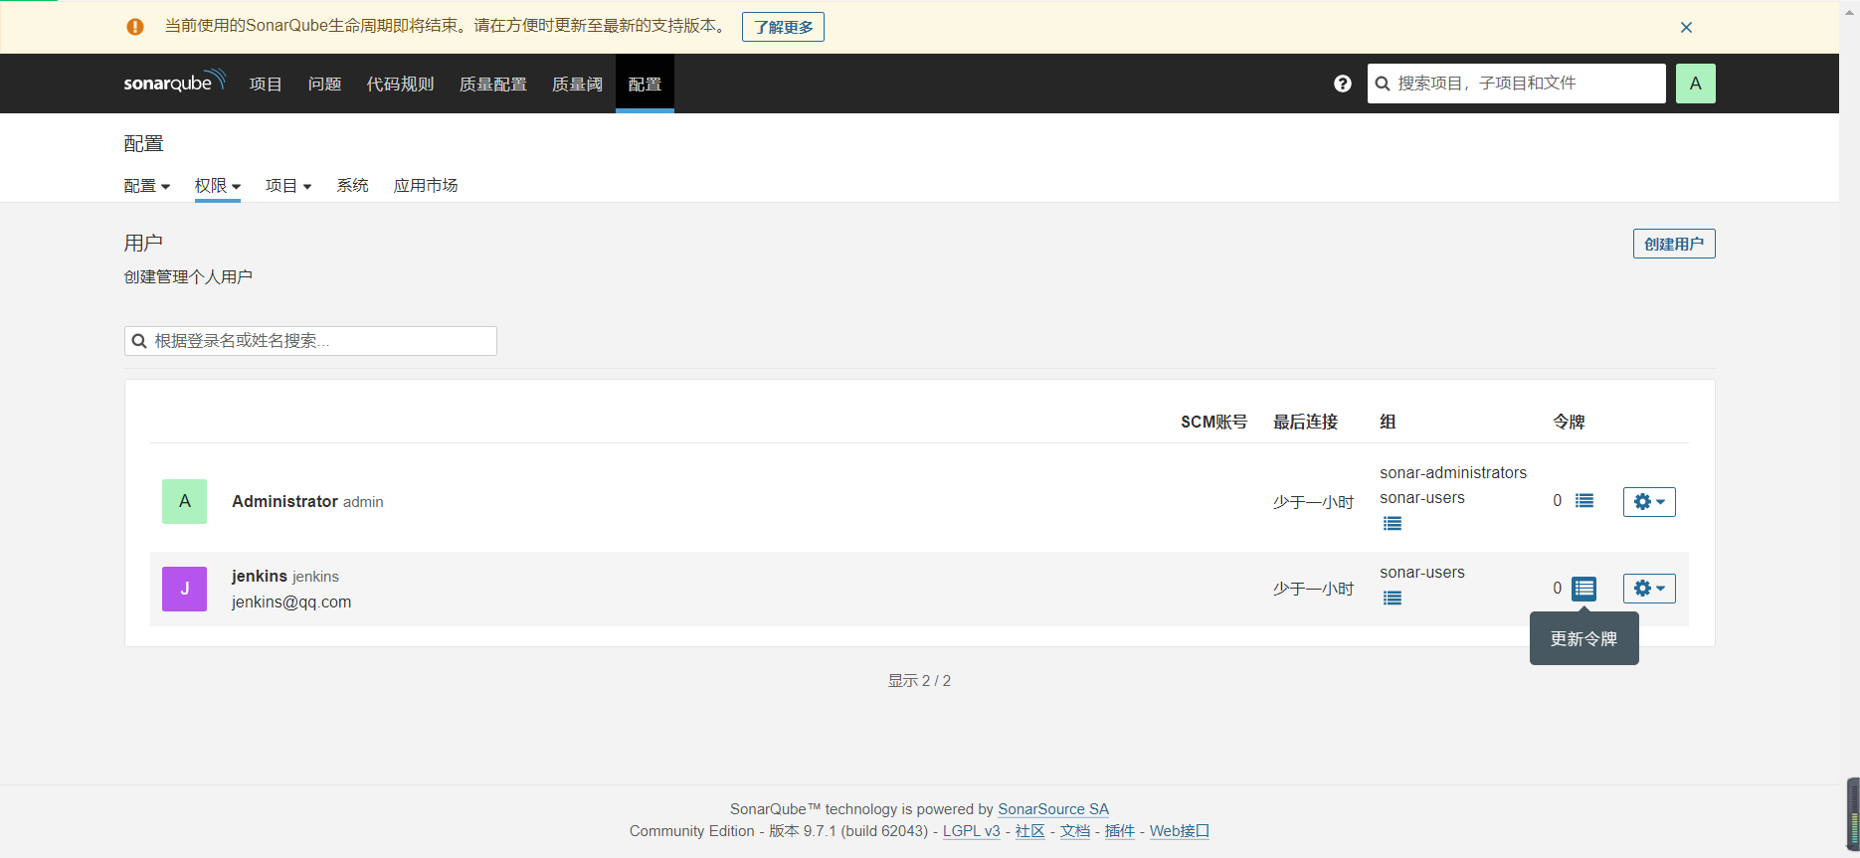Click the green A account avatar in header
The height and width of the screenshot is (858, 1860).
(1695, 84)
